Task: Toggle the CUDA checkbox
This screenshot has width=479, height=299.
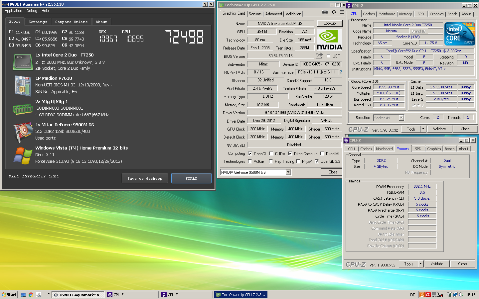Action: [271, 154]
